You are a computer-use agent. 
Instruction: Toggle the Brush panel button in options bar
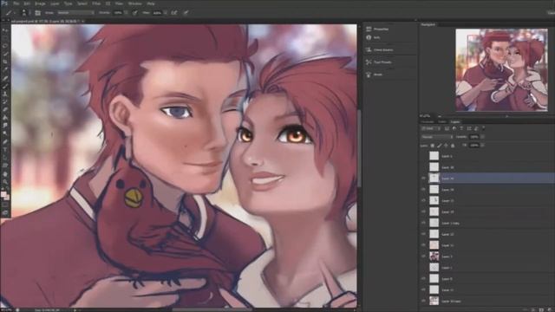(37, 13)
